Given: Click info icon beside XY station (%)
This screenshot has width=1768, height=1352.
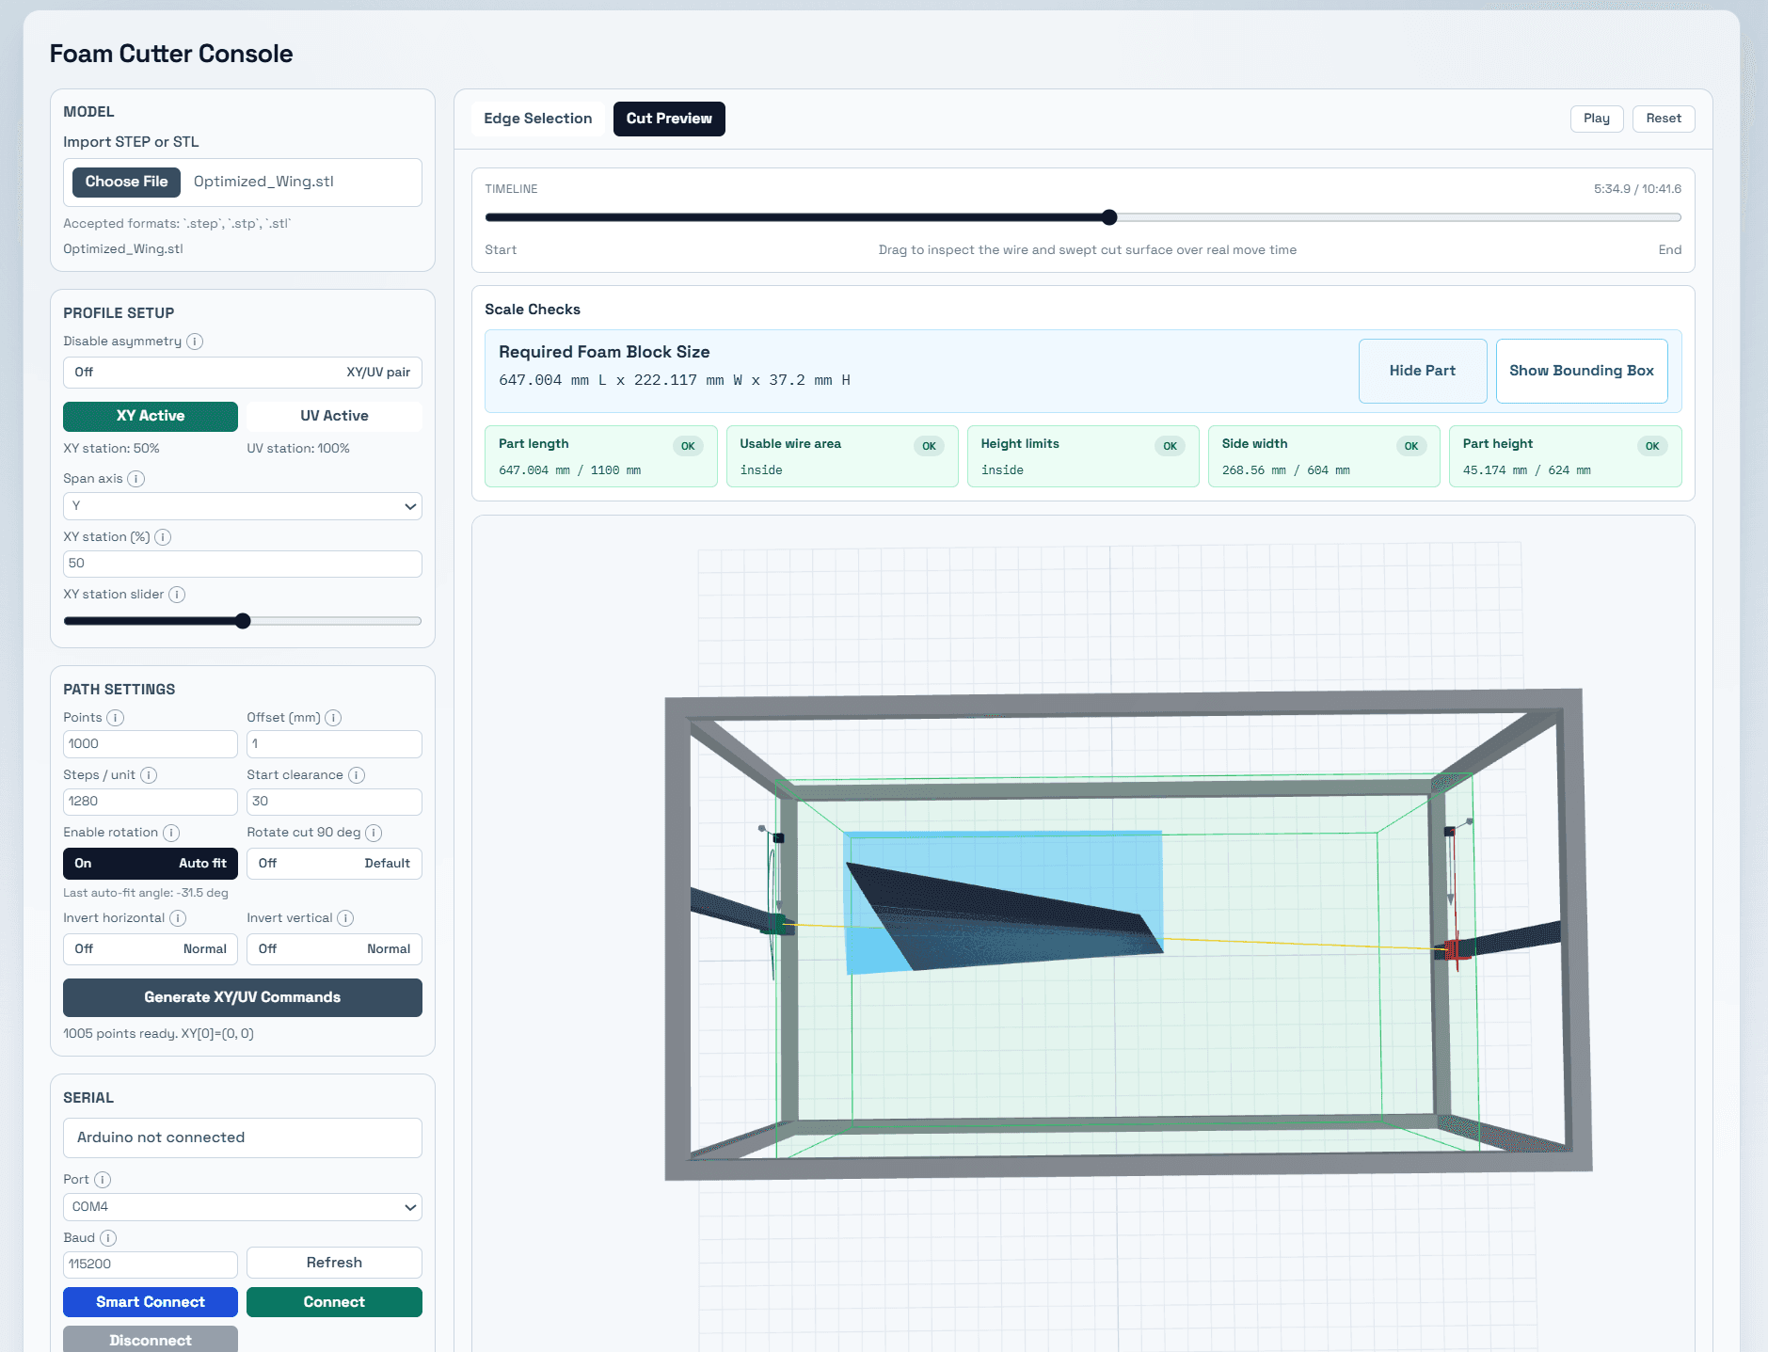Looking at the screenshot, I should (163, 537).
